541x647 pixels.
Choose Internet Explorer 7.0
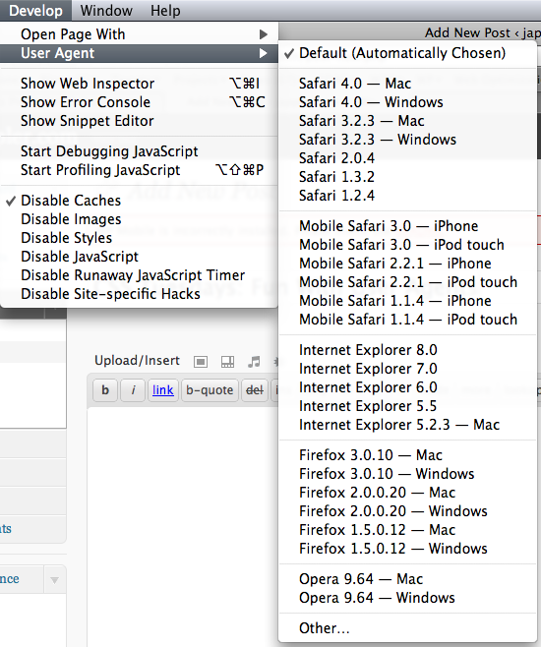[407, 369]
